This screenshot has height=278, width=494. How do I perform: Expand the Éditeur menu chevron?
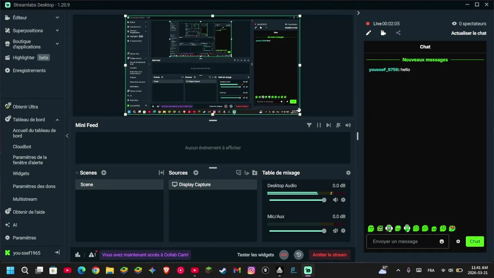[57, 18]
